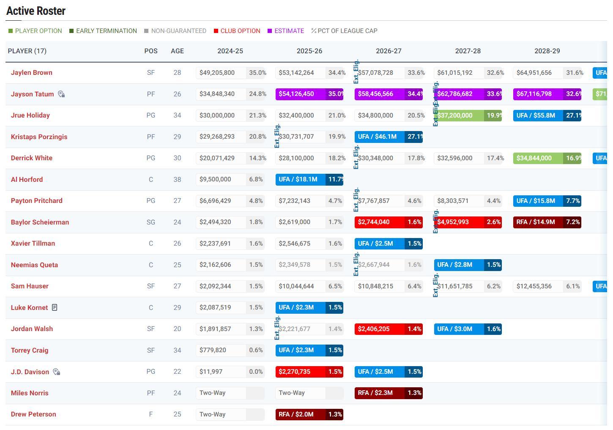The height and width of the screenshot is (430, 613).
Task: Click the purple Estimate legend square
Action: [x=270, y=31]
